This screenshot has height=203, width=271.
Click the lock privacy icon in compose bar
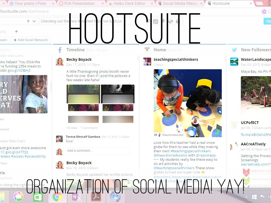pyautogui.click(x=178, y=21)
